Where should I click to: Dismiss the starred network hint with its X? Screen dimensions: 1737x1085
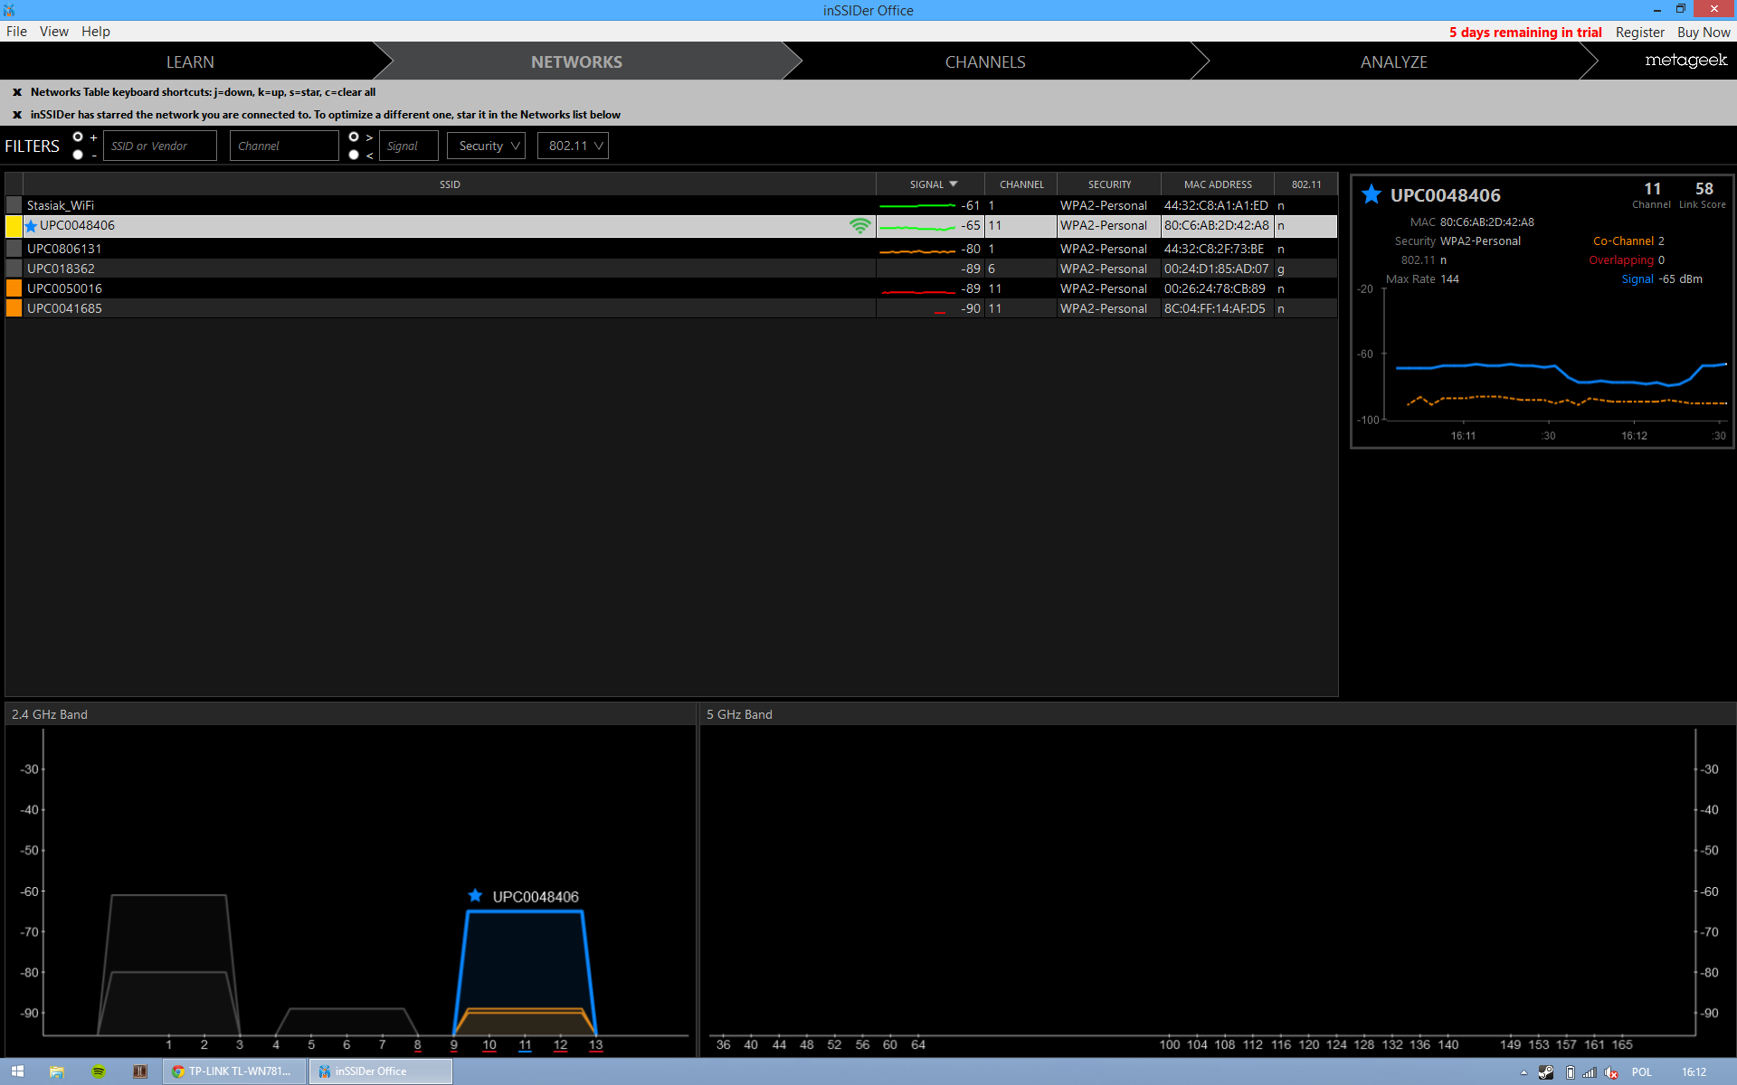click(x=17, y=115)
